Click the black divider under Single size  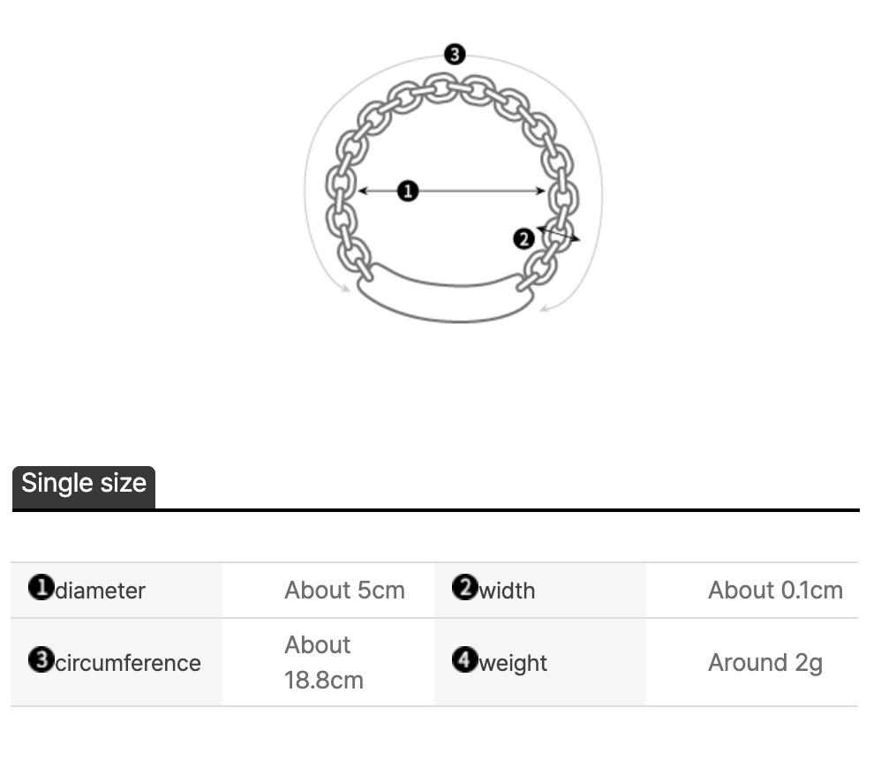(x=436, y=510)
